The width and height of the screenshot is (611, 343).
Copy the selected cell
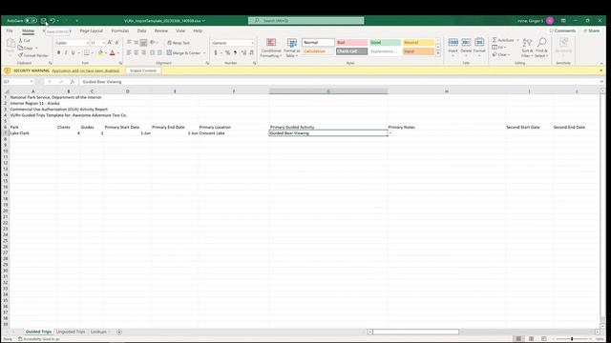tap(26, 48)
